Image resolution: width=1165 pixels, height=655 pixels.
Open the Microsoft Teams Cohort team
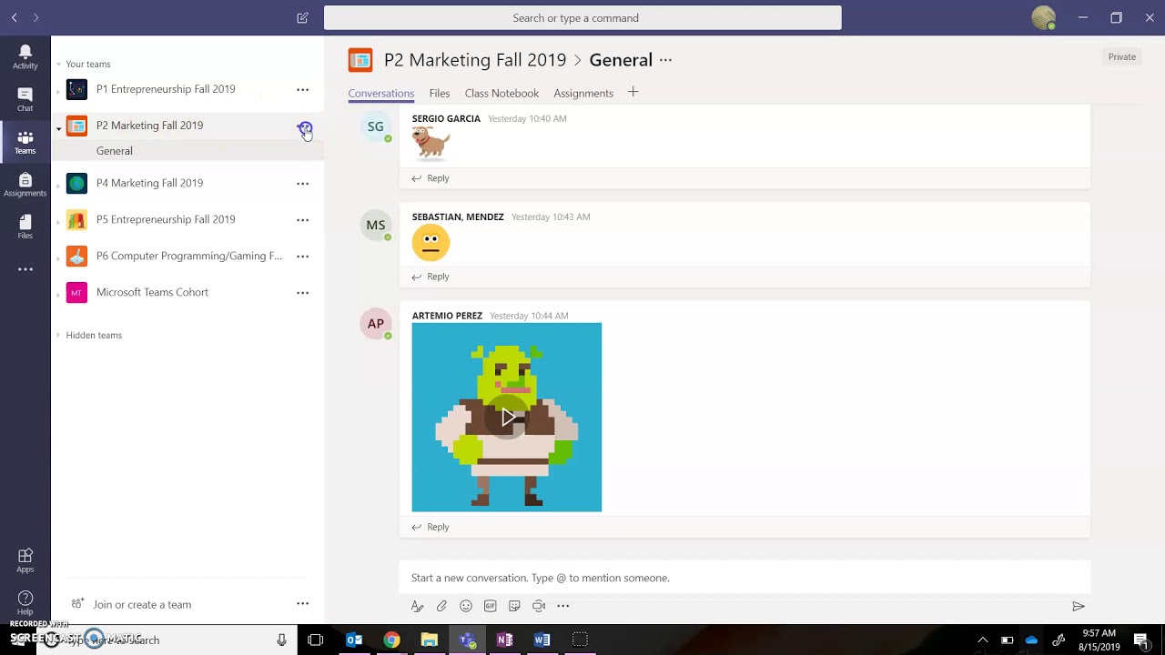click(152, 292)
